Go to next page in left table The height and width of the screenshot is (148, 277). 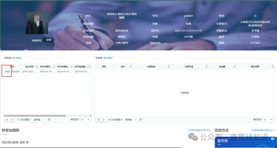coord(12,120)
